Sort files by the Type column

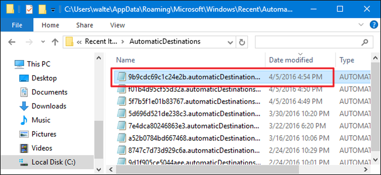click(x=346, y=60)
